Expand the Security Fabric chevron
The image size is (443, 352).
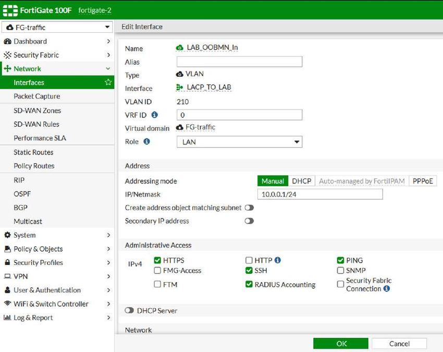click(x=108, y=55)
